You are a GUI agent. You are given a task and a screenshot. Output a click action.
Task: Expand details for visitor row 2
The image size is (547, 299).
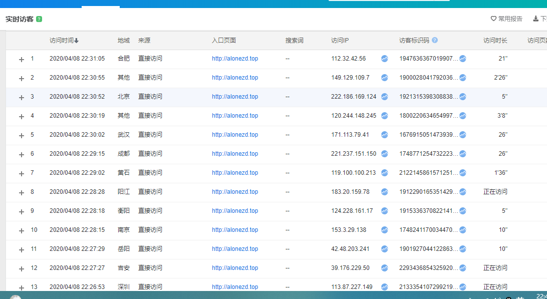point(21,79)
